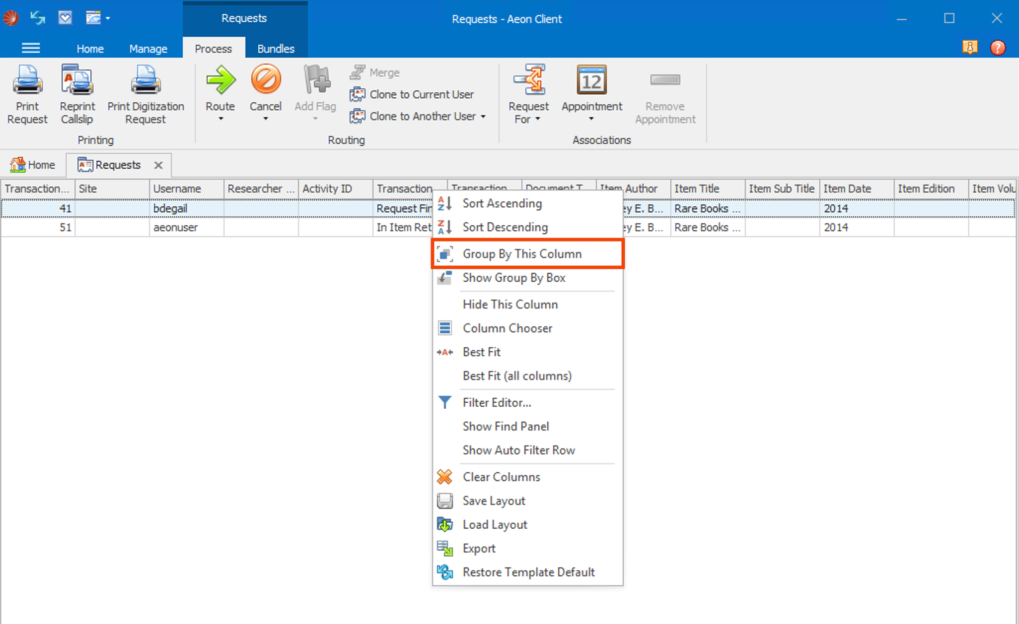Expand the Clone to Another User dropdown
This screenshot has height=624, width=1019.
[483, 116]
